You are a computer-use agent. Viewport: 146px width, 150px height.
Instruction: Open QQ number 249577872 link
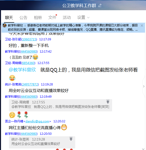[30, 84]
